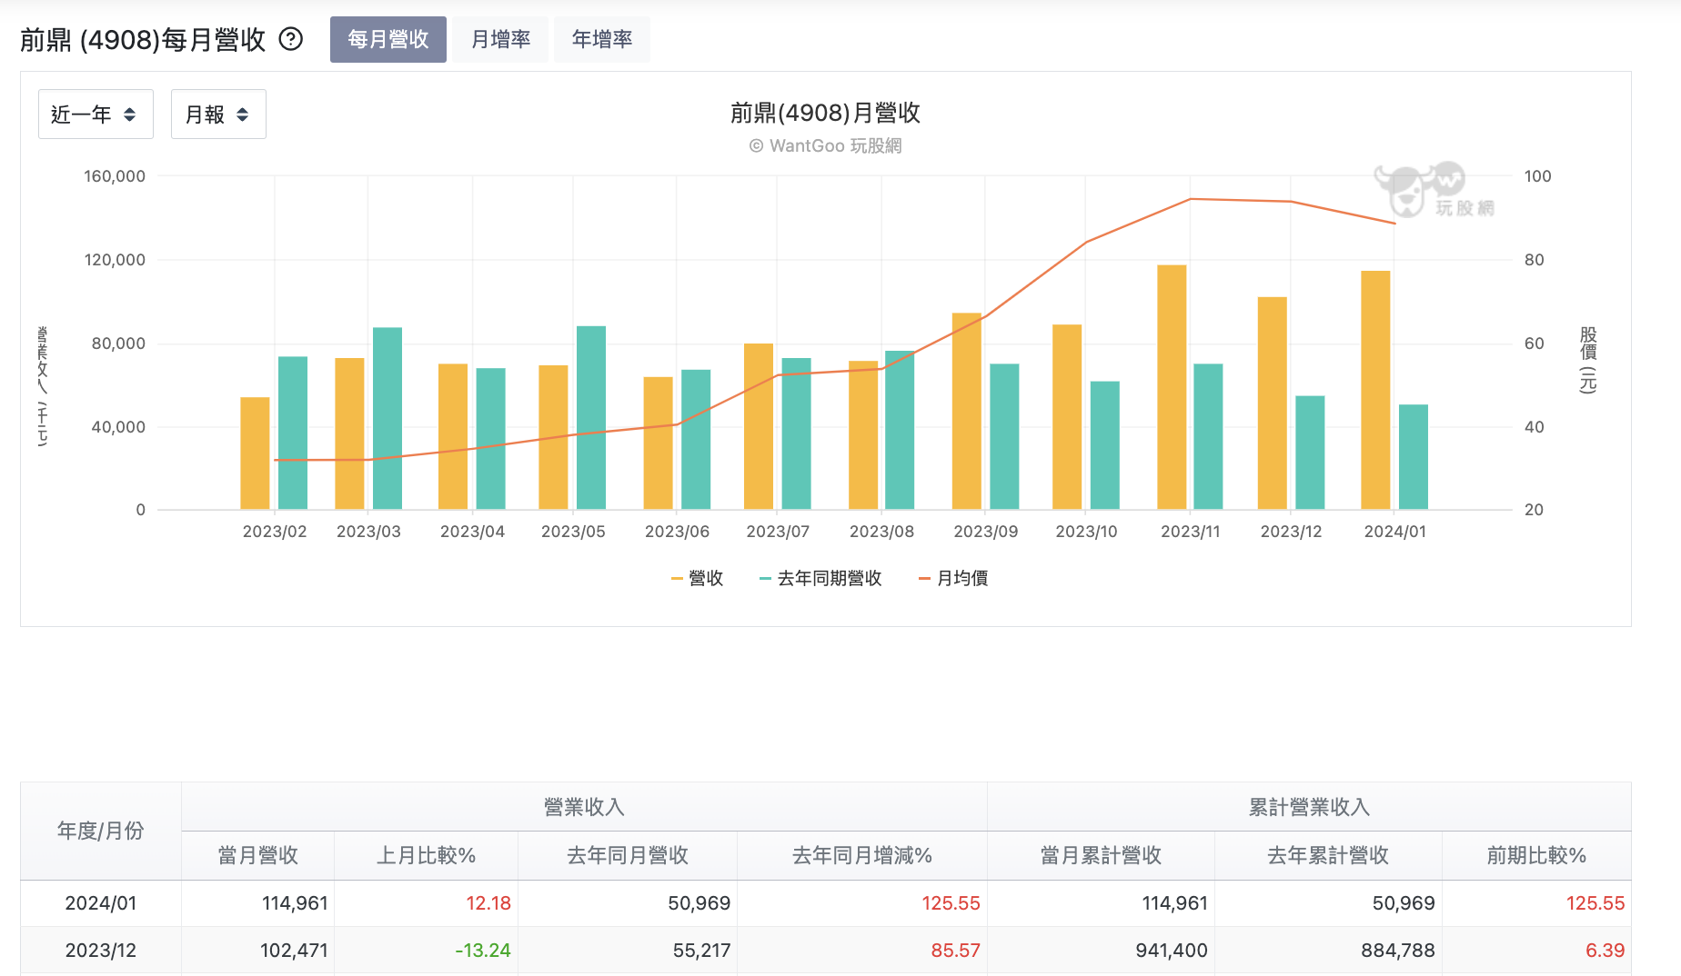Click the 當月累計營收 column header
The image size is (1681, 976).
(x=1102, y=855)
